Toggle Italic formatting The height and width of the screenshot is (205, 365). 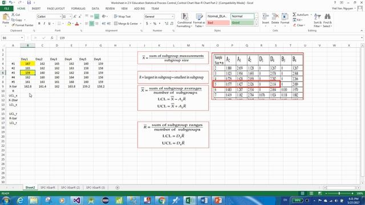click(44, 23)
